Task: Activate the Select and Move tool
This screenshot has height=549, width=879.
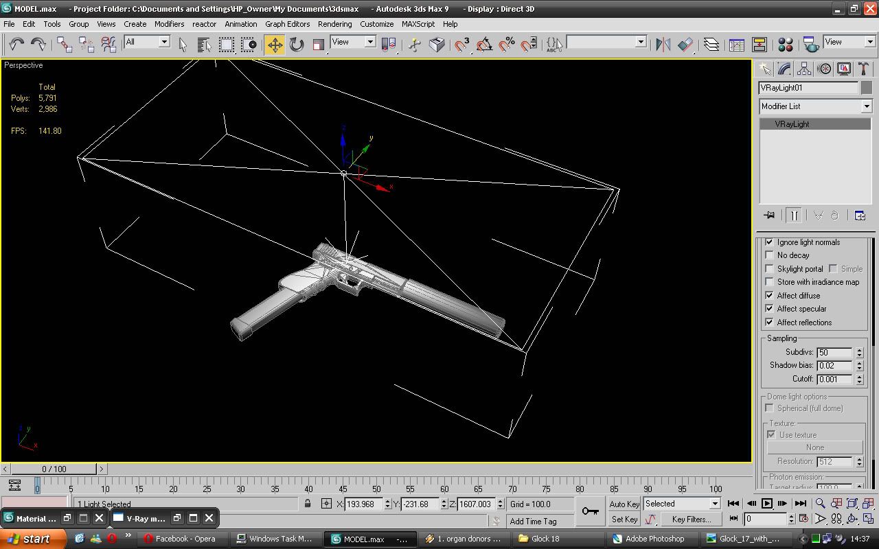Action: tap(275, 45)
